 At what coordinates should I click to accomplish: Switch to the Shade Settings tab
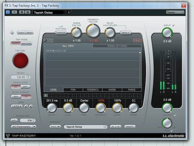coord(117,46)
